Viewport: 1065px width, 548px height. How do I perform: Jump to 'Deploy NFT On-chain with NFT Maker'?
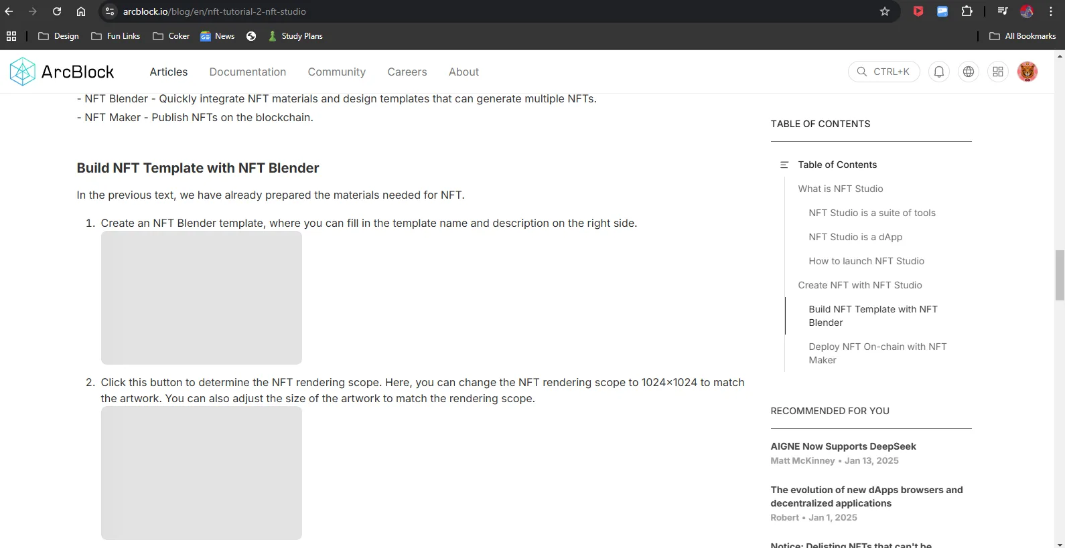point(877,353)
